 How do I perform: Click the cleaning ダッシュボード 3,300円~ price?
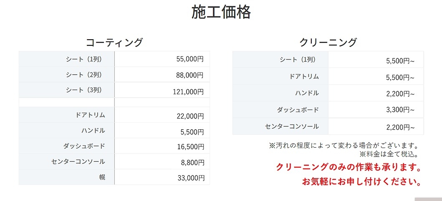401,111
